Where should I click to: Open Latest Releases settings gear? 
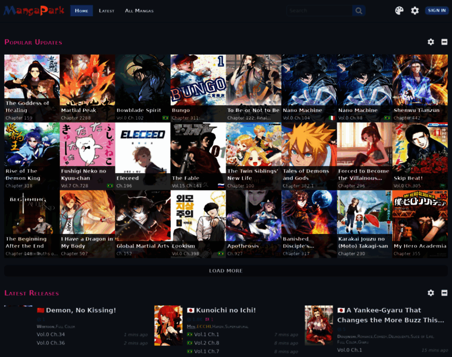click(431, 293)
